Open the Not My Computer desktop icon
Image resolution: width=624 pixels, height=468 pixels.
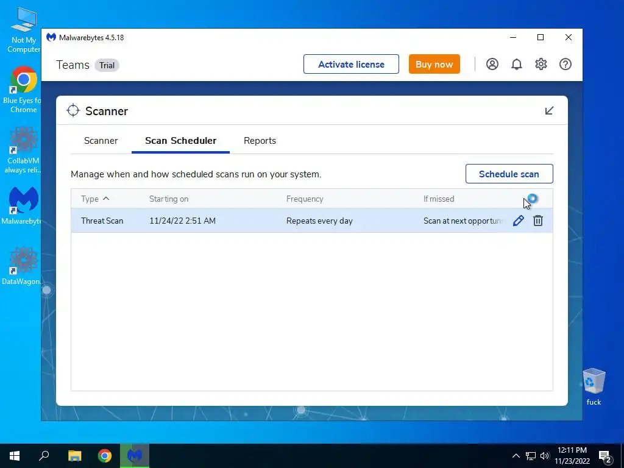pos(24,30)
